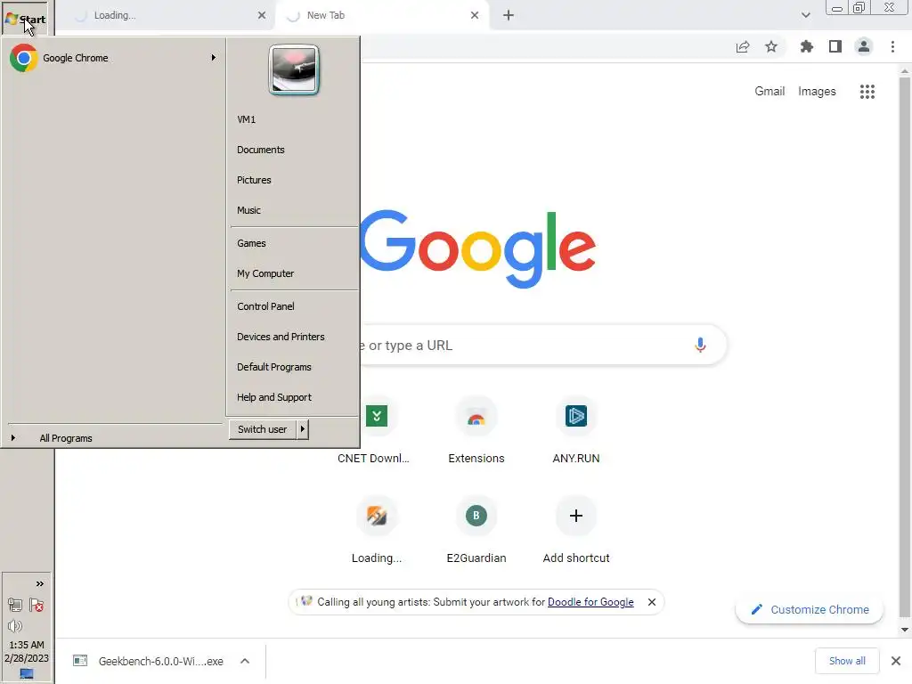
Task: Toggle the Chrome side panel
Action: click(835, 46)
